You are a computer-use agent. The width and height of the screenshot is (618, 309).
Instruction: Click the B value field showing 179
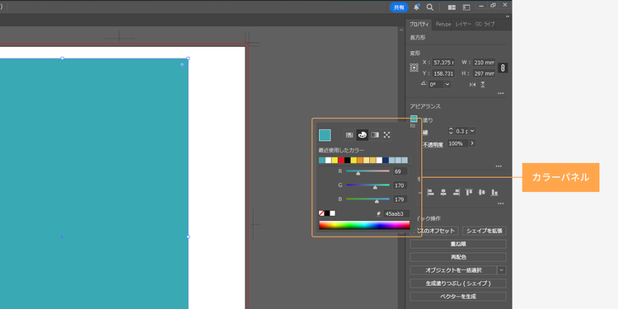[x=400, y=199]
